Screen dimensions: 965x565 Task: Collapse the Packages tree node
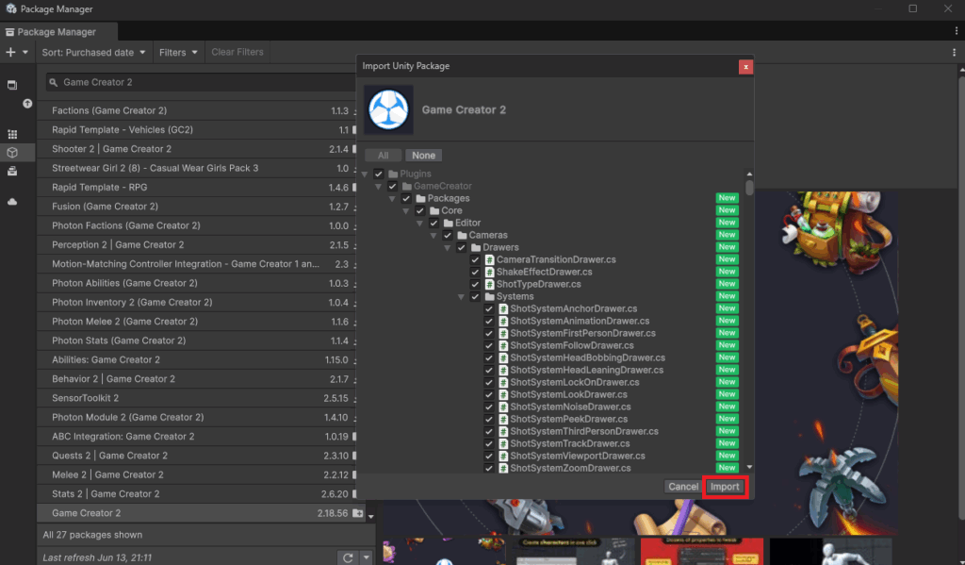click(x=392, y=199)
